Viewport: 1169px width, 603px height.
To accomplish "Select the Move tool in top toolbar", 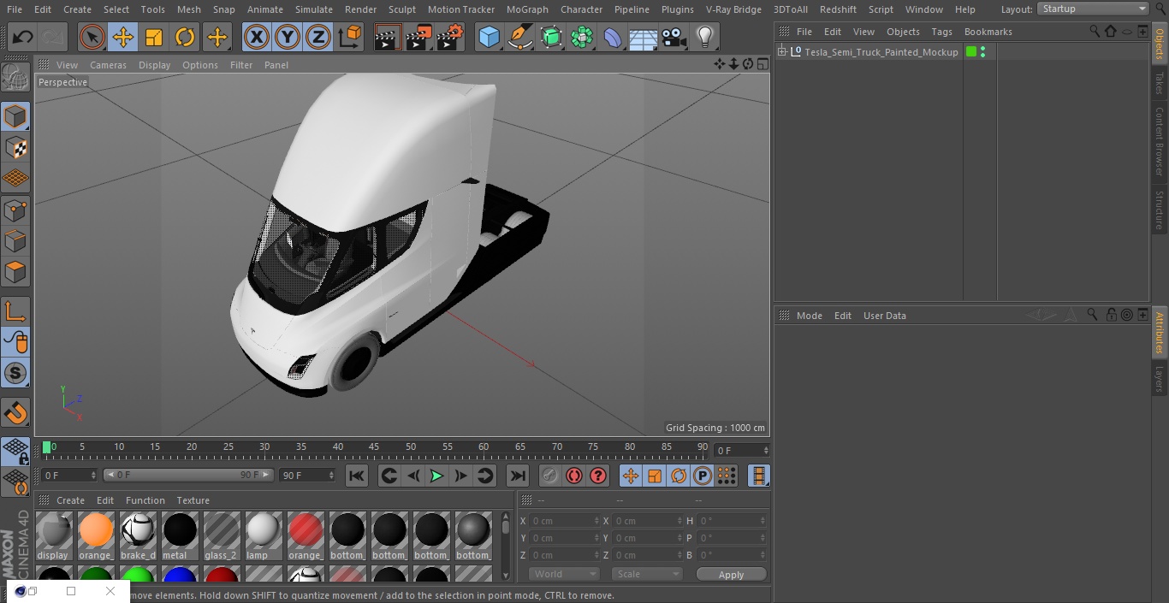I will (x=123, y=37).
